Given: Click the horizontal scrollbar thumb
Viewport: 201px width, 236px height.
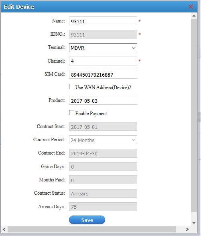Looking at the screenshot, I should [x=92, y=230].
